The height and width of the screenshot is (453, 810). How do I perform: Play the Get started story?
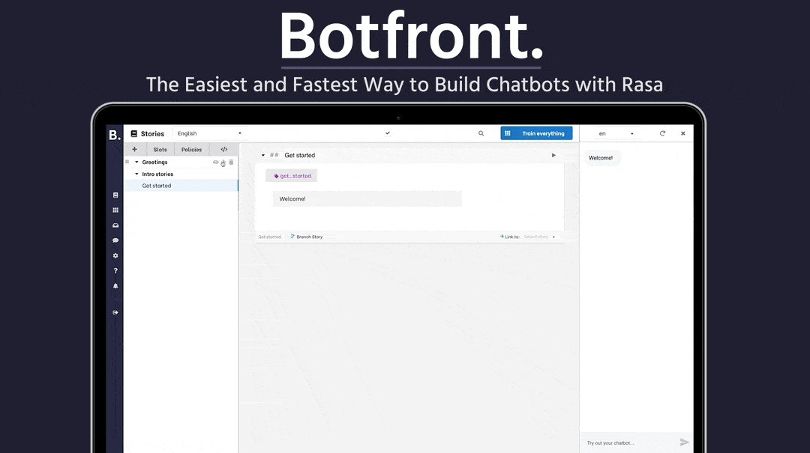(553, 155)
